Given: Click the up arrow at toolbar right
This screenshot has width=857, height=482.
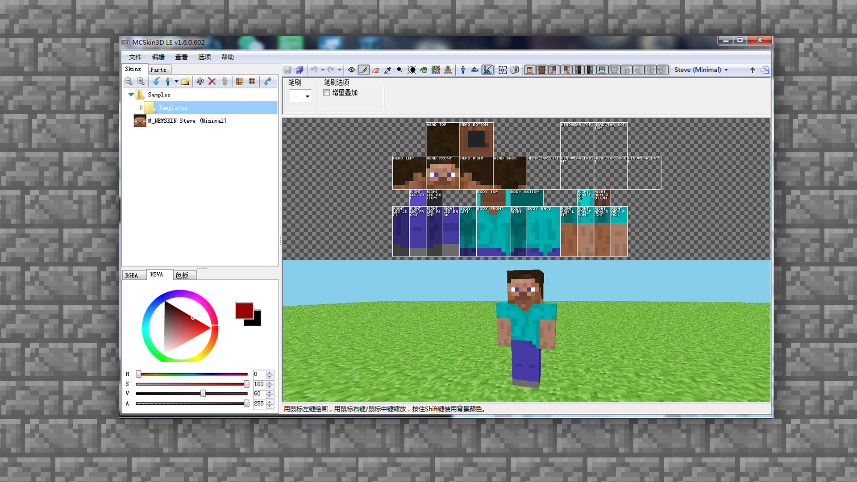Looking at the screenshot, I should point(753,70).
